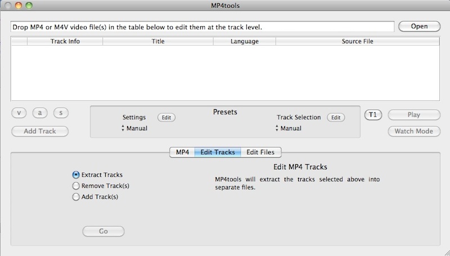
Task: Click the 'a' audio track filter button
Action: 40,114
